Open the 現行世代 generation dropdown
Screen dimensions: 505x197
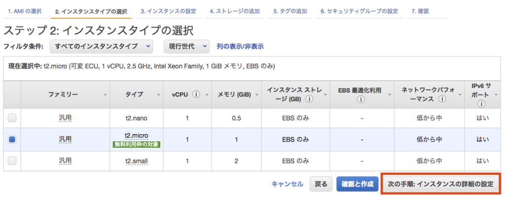point(187,46)
